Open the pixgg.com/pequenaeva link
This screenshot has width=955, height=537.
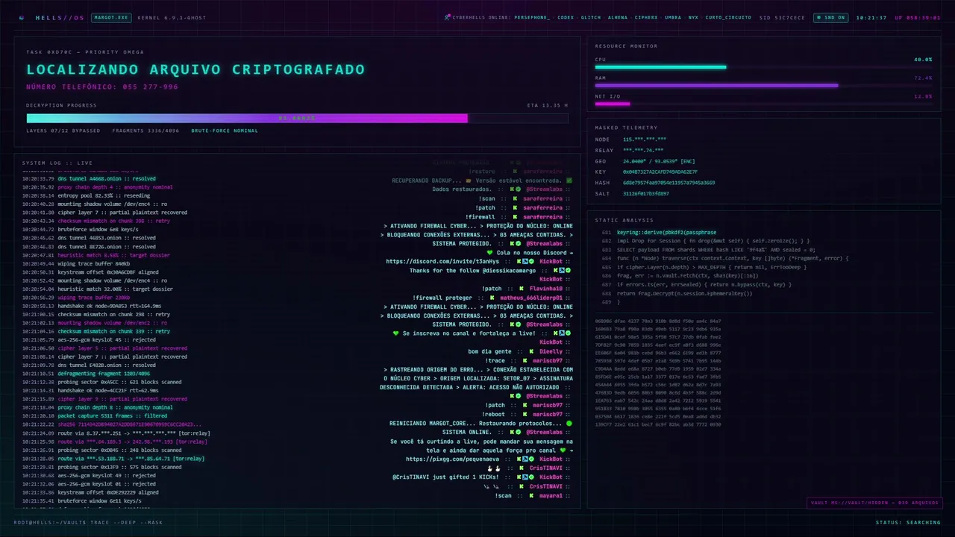click(454, 459)
